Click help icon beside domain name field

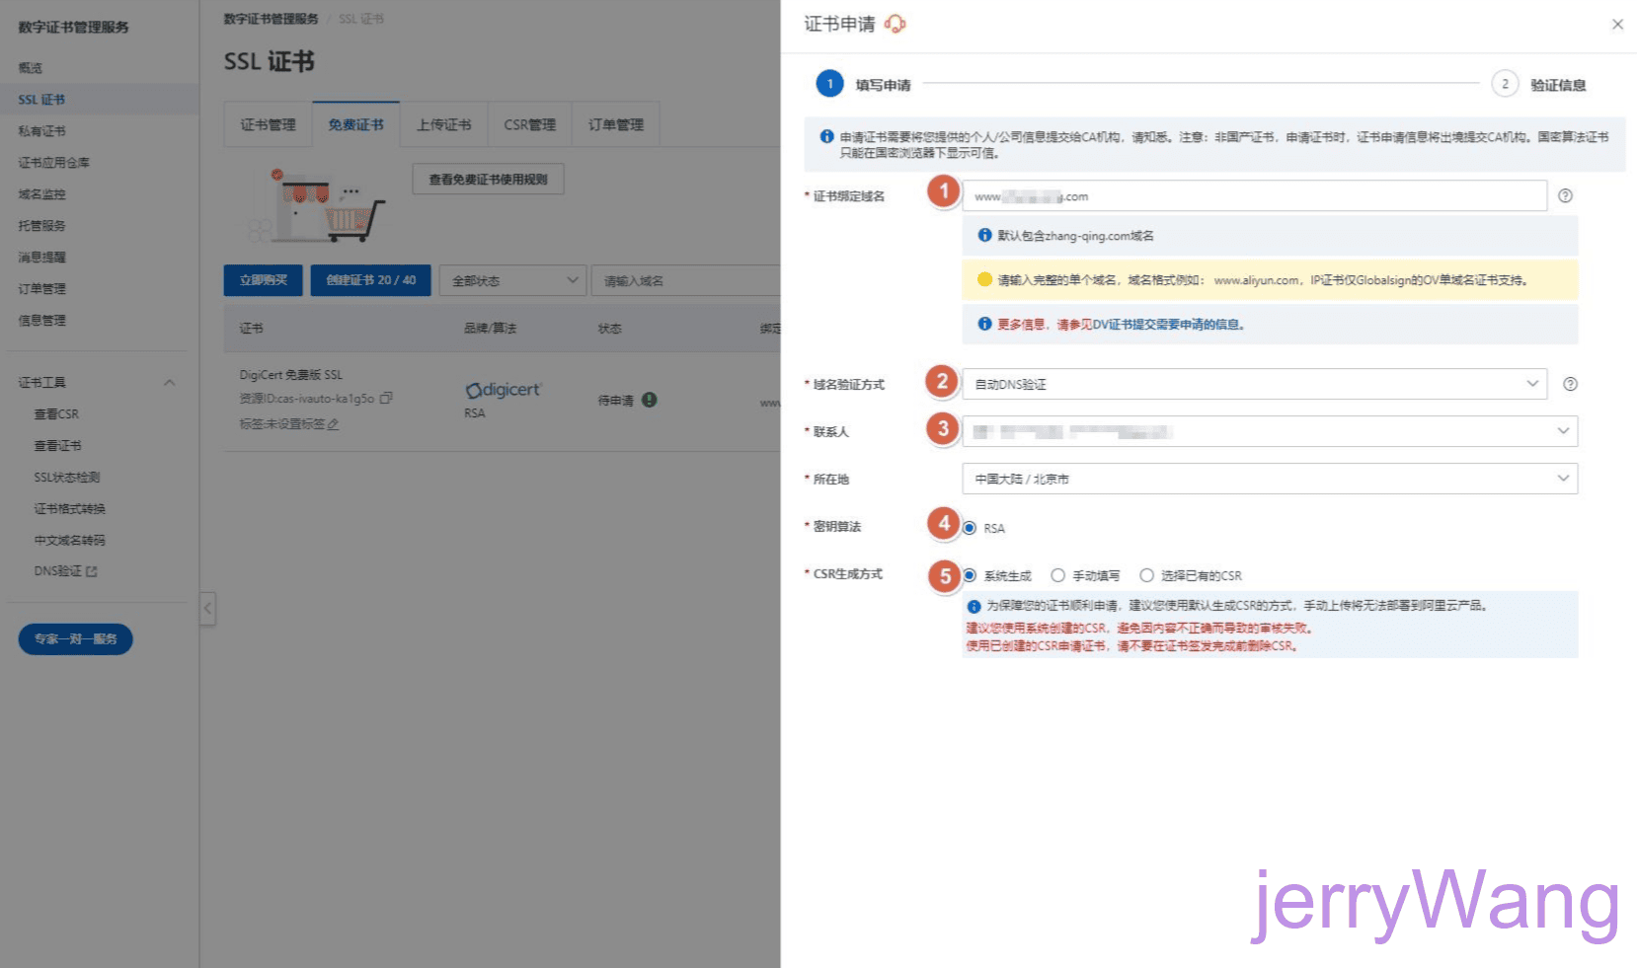1565,196
